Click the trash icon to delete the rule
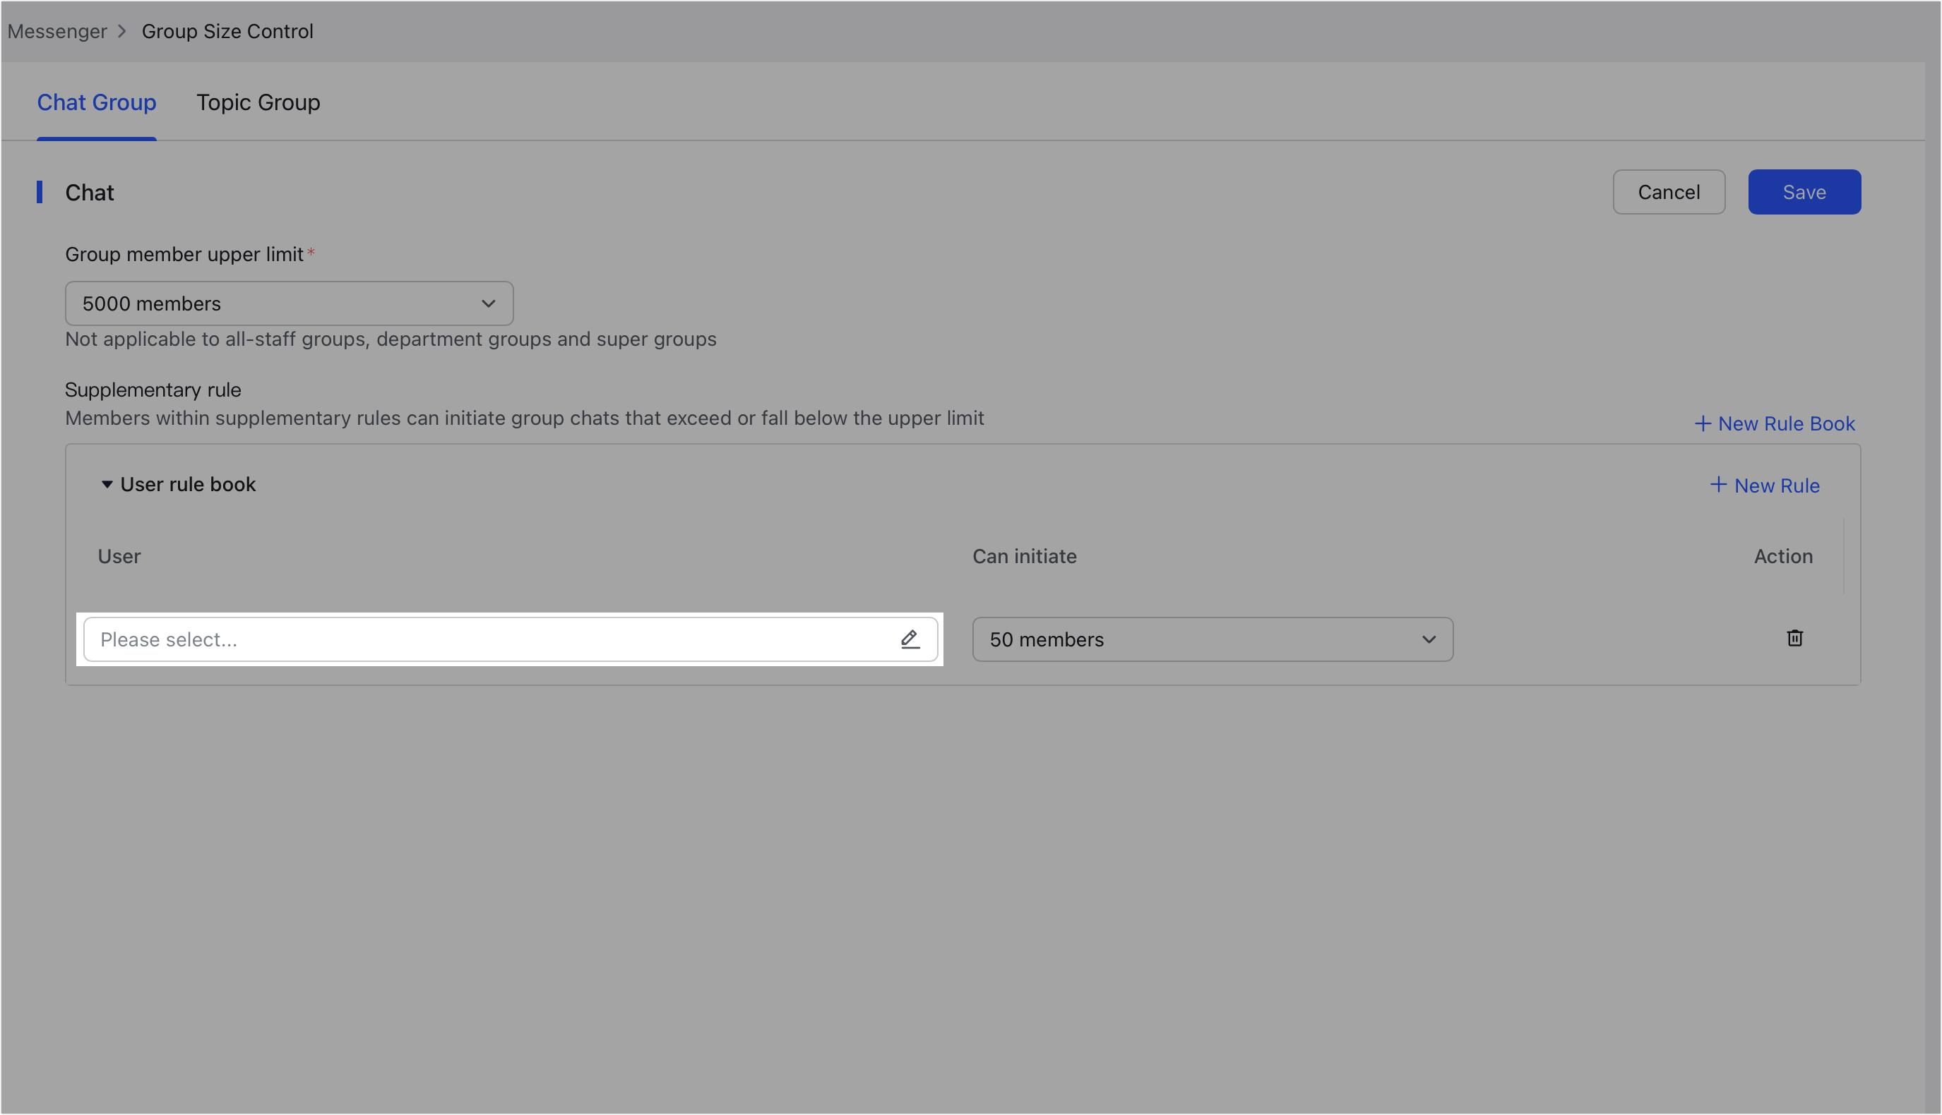The image size is (1942, 1115). coord(1795,638)
